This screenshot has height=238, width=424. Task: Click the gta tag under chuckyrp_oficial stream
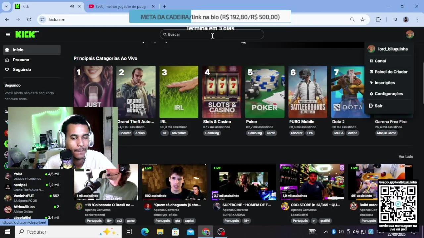pyautogui.click(x=178, y=221)
